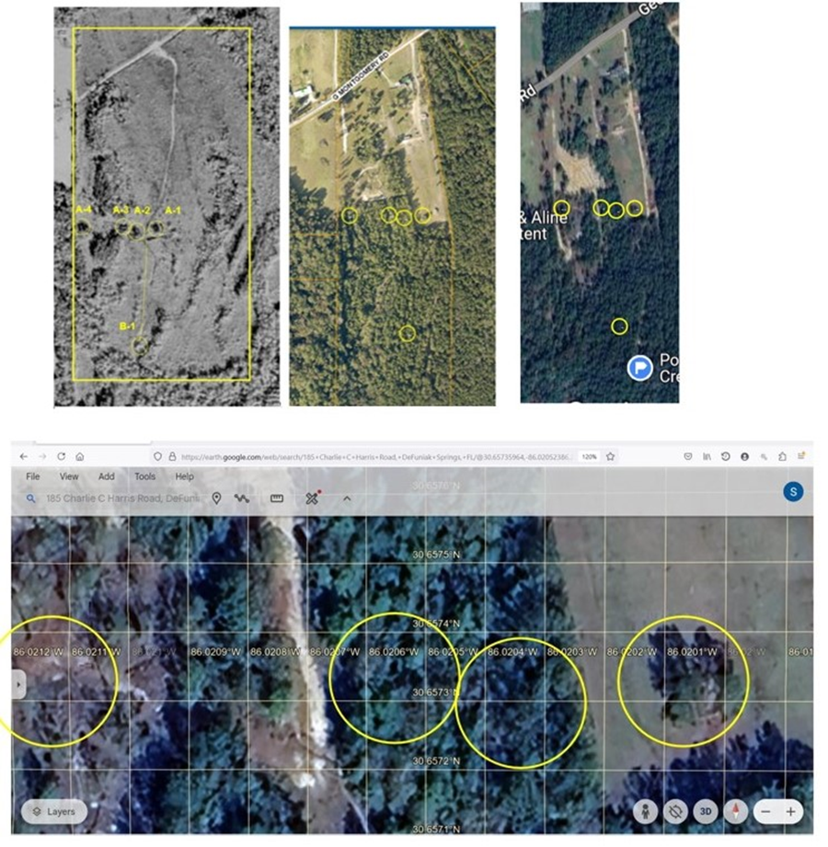This screenshot has width=828, height=847.
Task: Reload the page in the browser
Action: (61, 456)
